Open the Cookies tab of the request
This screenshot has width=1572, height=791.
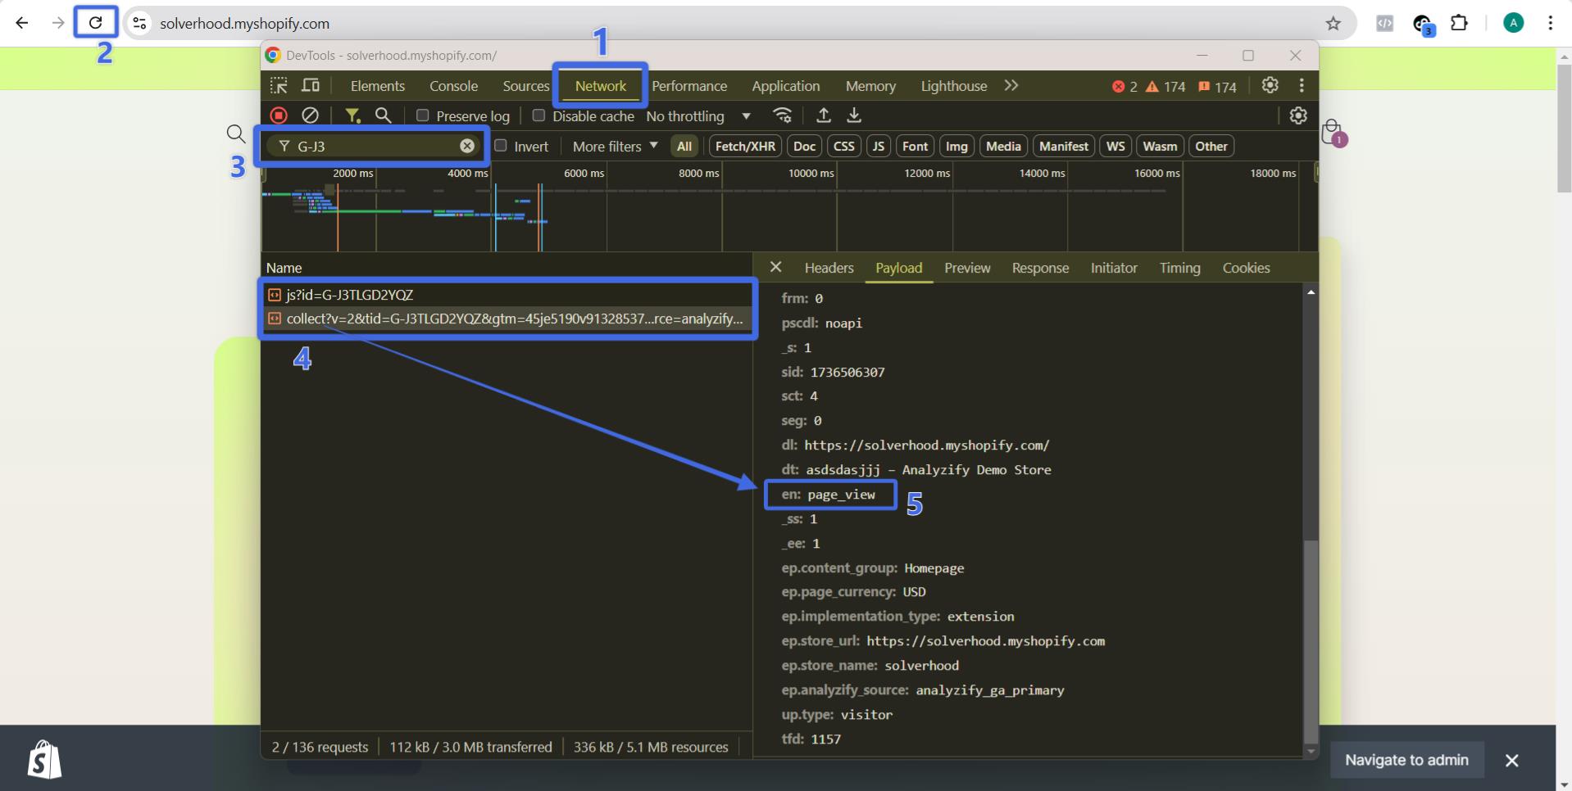click(1246, 268)
